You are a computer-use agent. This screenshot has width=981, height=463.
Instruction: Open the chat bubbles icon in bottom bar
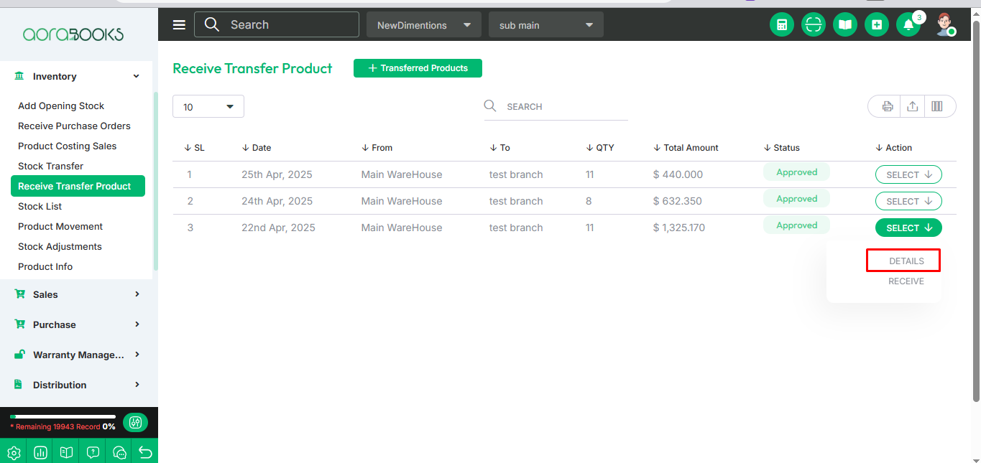point(119,452)
